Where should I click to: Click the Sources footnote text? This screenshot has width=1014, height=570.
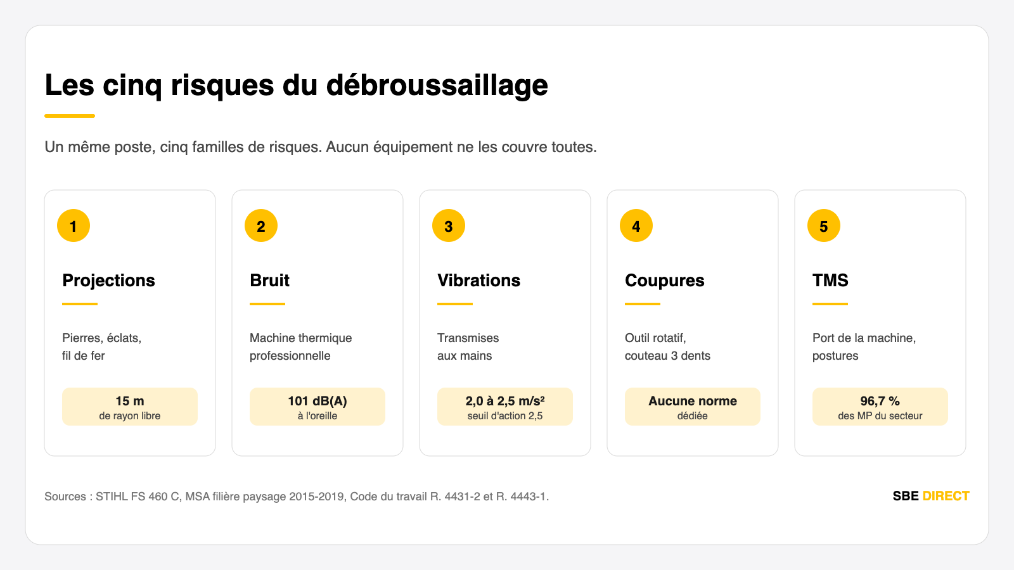[297, 497]
